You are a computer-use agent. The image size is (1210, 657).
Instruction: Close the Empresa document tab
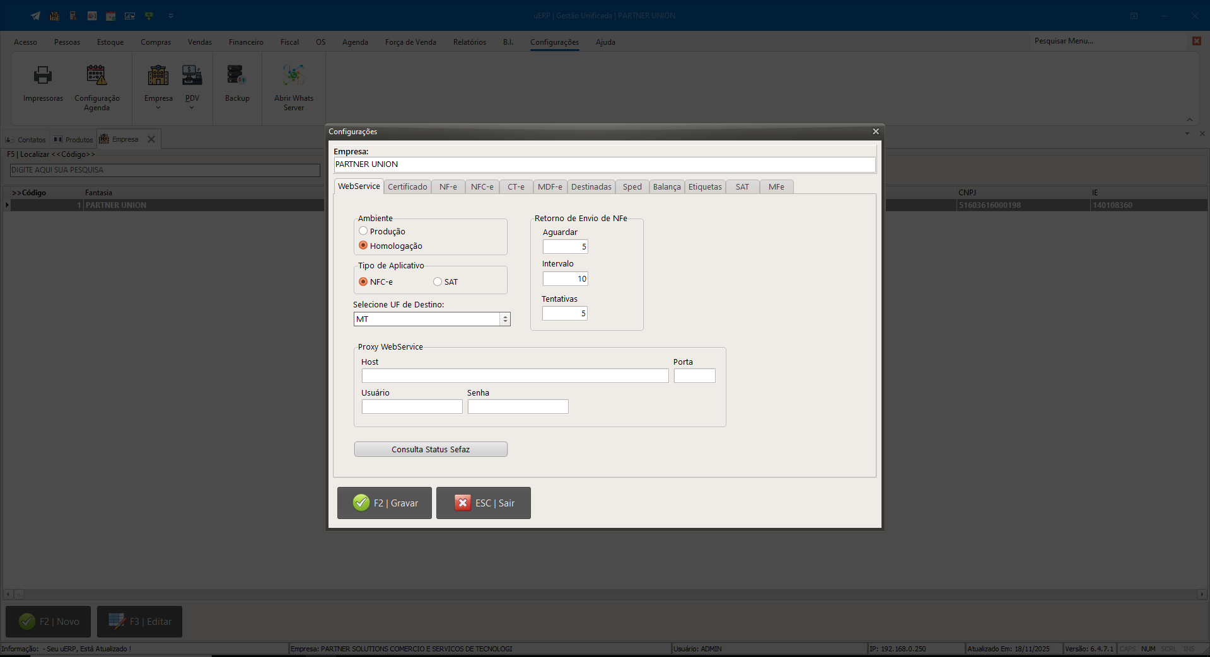click(x=151, y=139)
